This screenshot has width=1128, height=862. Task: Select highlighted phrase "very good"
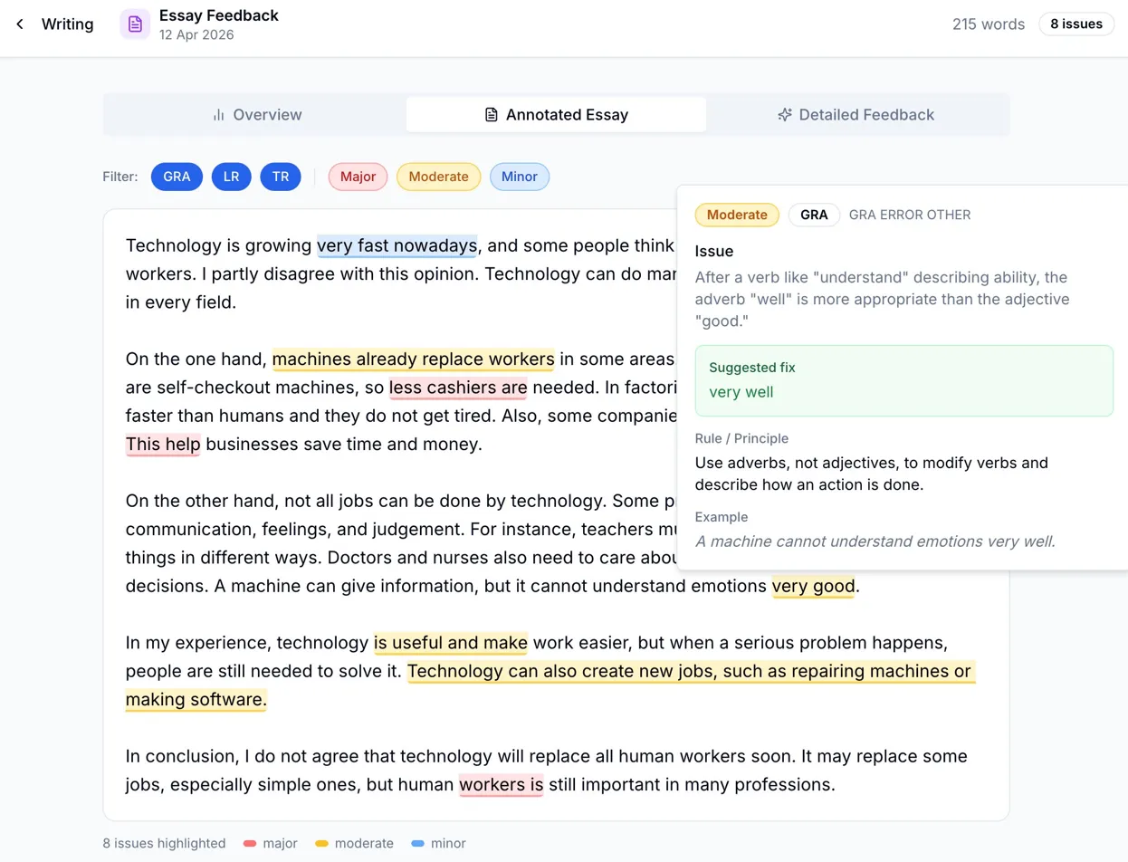tap(813, 586)
